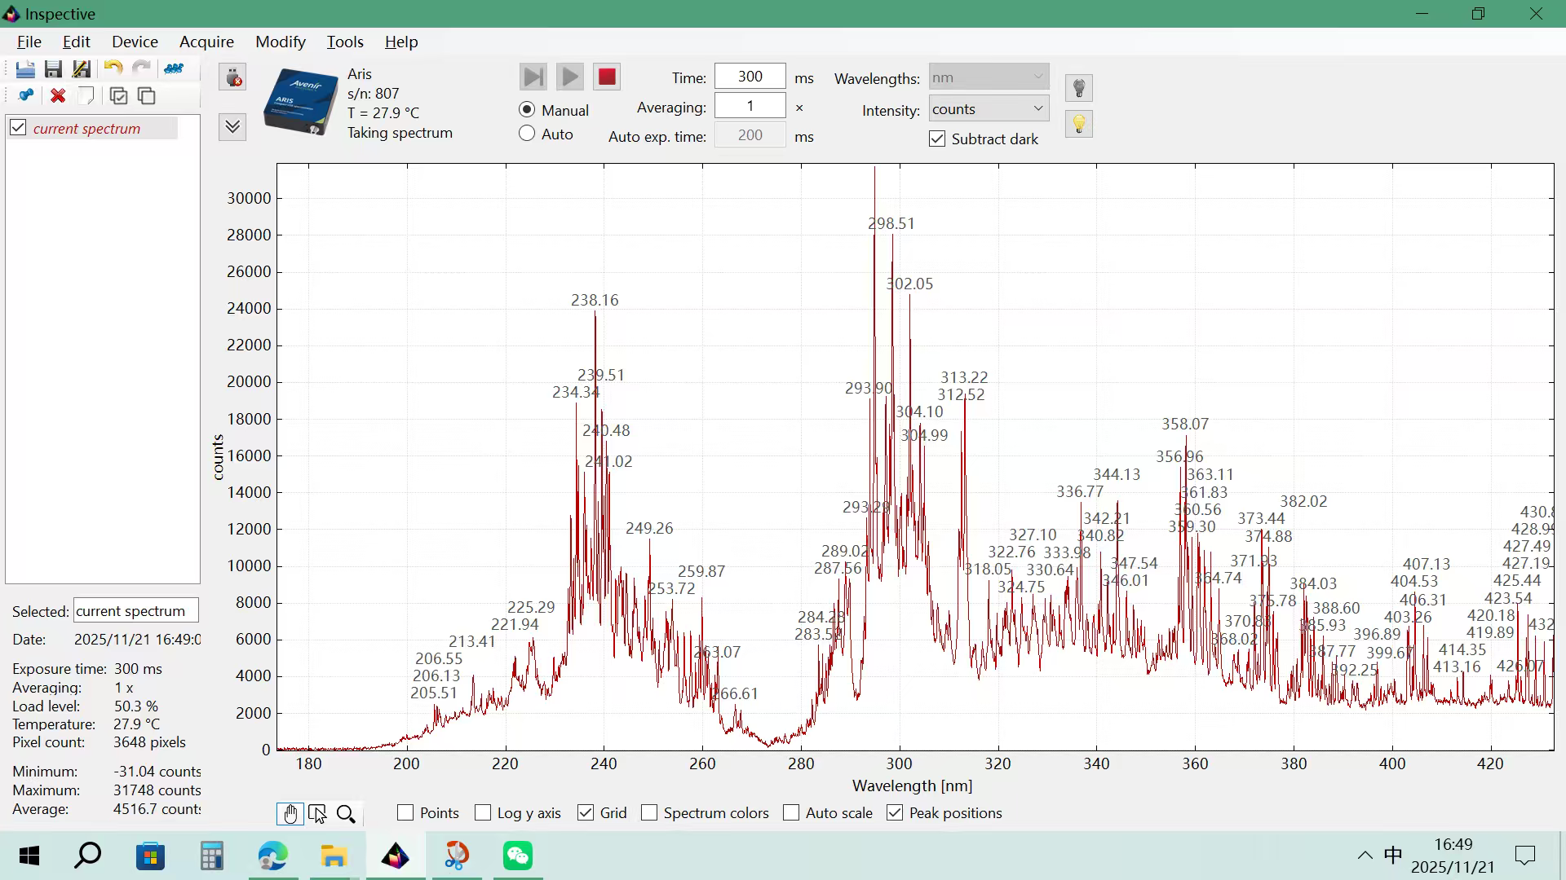Open WeChat from the taskbar

(518, 856)
